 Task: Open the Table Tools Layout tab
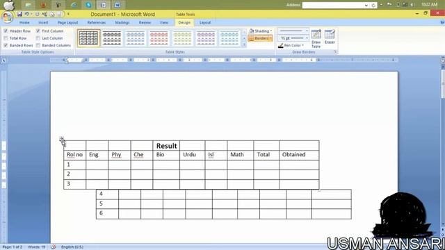click(x=205, y=22)
